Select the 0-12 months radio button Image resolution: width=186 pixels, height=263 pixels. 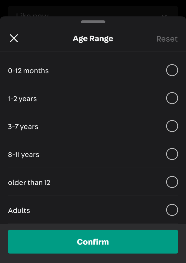[172, 70]
